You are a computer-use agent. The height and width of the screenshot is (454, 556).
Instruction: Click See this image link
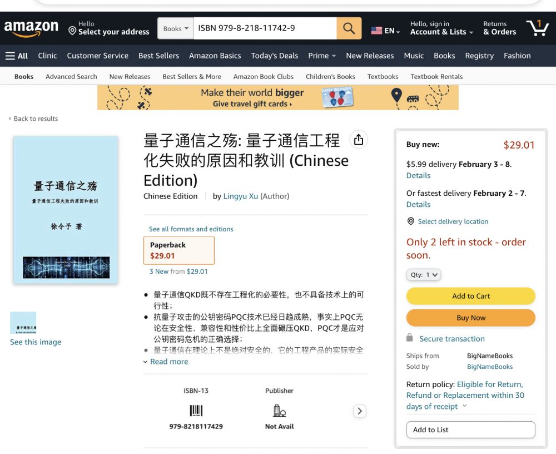pyautogui.click(x=36, y=342)
